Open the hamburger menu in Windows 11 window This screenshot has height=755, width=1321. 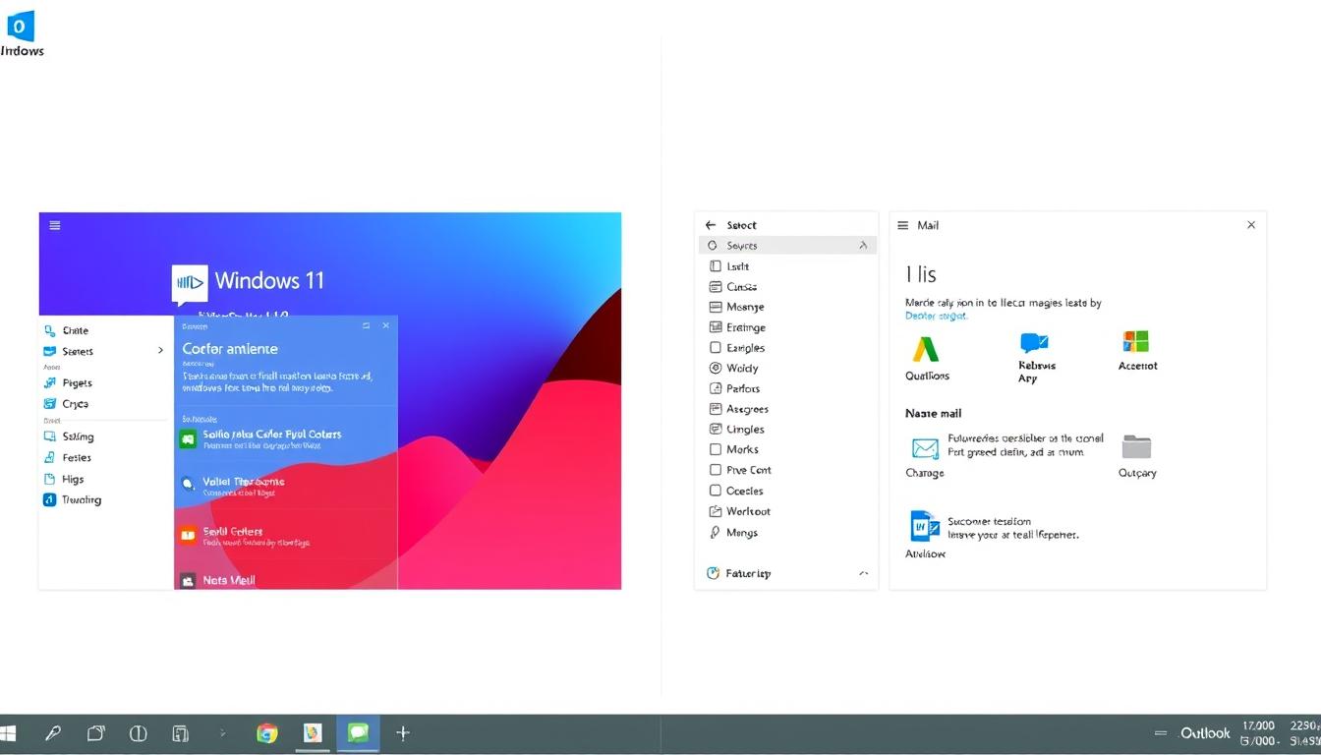55,225
